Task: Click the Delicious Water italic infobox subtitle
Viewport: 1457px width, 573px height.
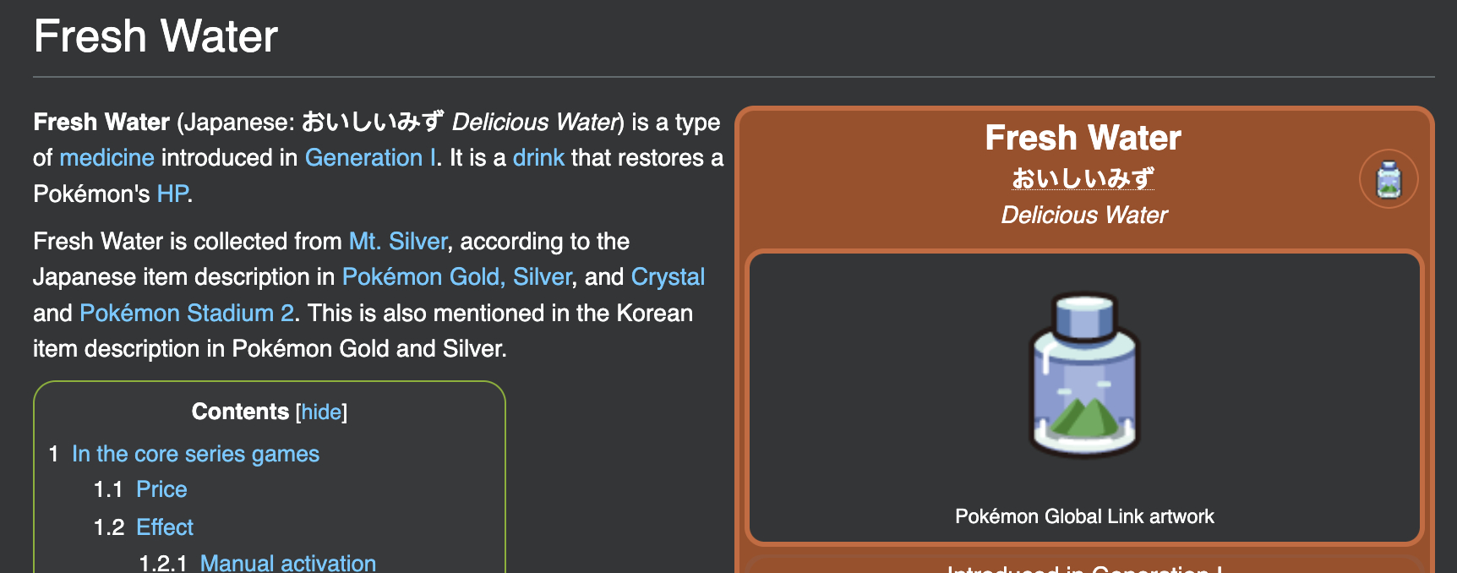Action: click(1084, 216)
